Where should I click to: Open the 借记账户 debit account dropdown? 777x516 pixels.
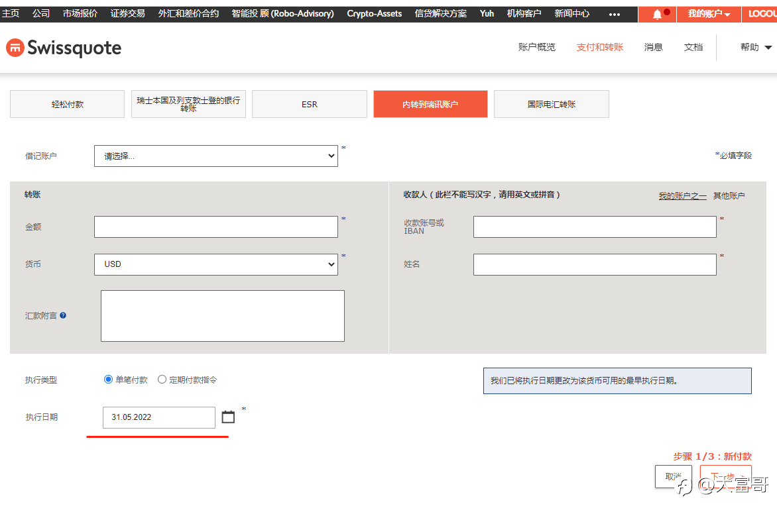click(216, 156)
